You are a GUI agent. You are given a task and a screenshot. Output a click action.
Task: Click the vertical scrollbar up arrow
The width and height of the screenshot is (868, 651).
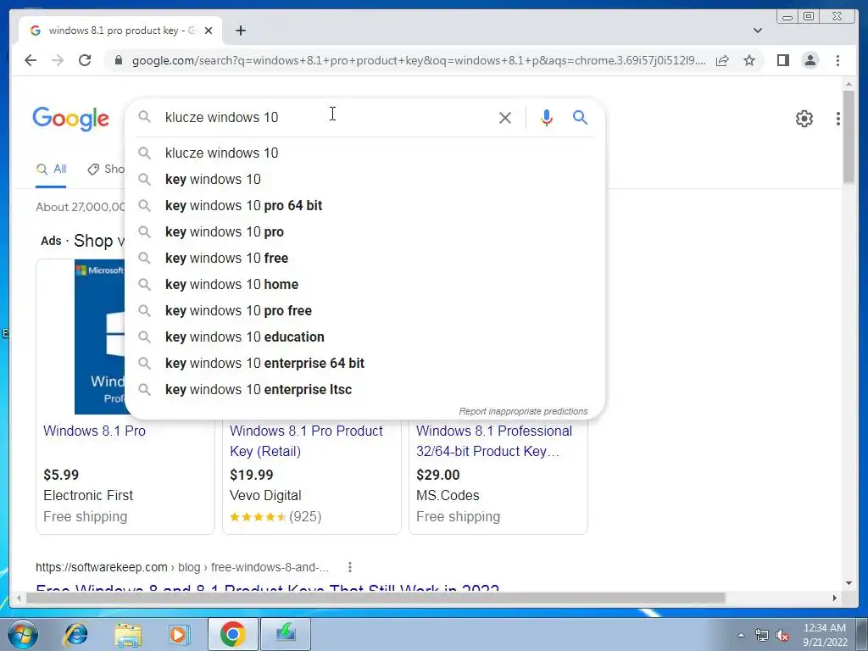coord(849,84)
